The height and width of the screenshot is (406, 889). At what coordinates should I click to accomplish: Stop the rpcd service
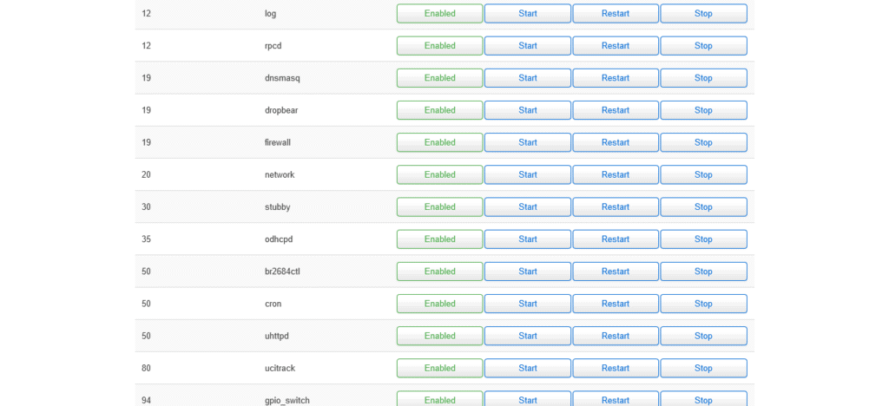tap(703, 46)
